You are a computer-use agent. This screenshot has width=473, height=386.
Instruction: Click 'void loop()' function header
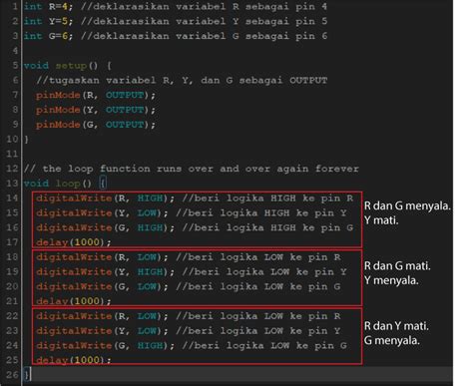tap(57, 184)
